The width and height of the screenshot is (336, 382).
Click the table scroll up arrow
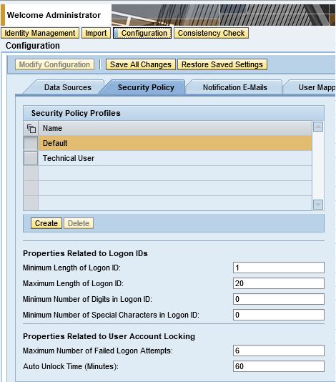tap(318, 127)
